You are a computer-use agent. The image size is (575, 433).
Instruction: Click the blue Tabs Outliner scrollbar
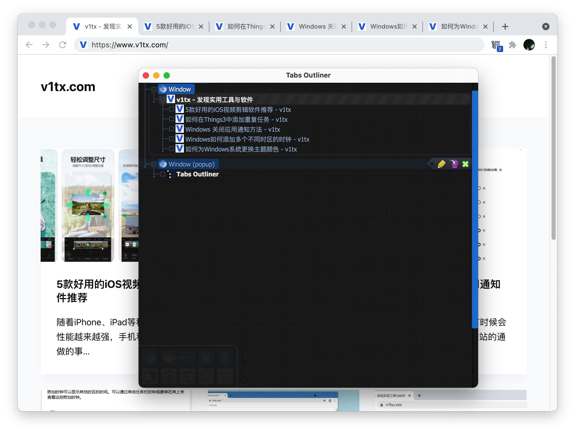point(475,208)
